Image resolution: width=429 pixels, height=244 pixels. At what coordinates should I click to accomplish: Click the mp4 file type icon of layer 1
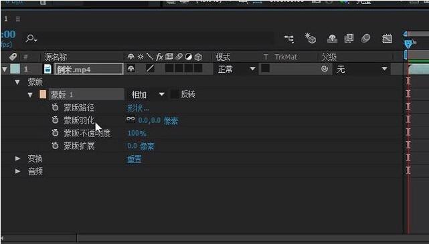(x=48, y=69)
